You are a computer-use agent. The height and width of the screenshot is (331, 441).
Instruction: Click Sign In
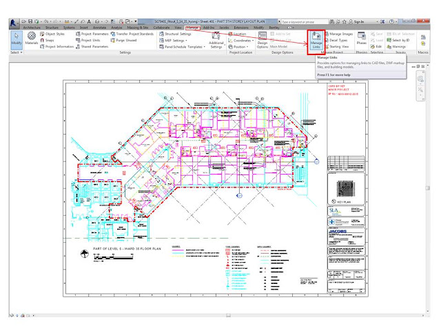356,21
